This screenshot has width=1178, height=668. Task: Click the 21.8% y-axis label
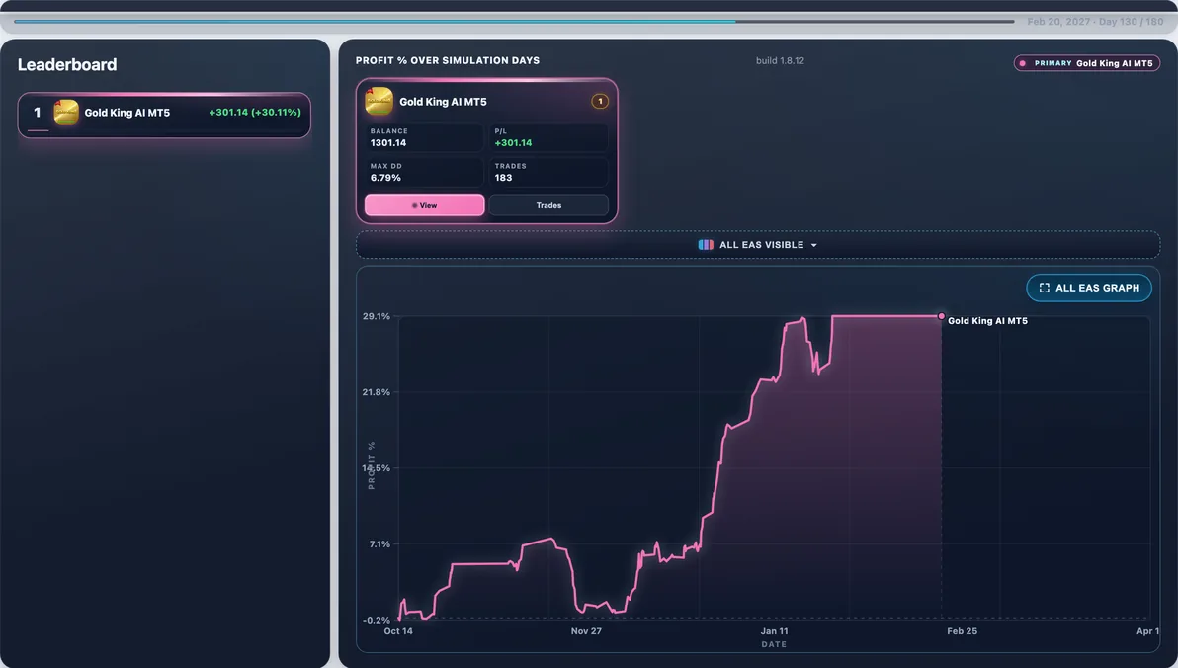coord(377,392)
